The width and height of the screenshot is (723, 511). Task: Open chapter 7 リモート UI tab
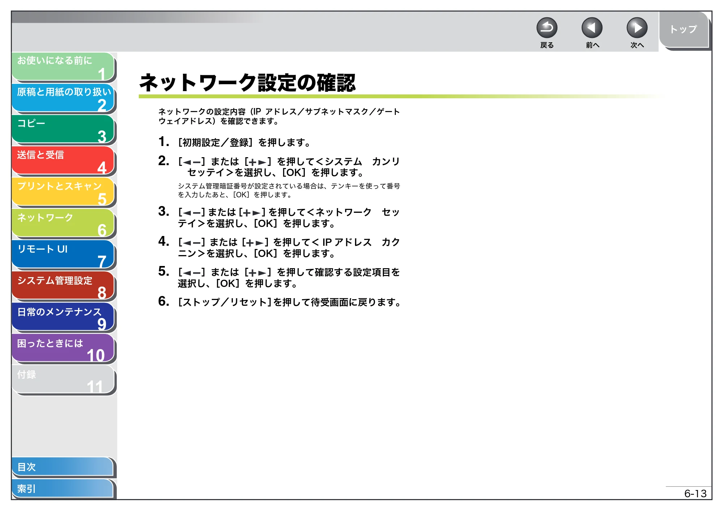[63, 255]
